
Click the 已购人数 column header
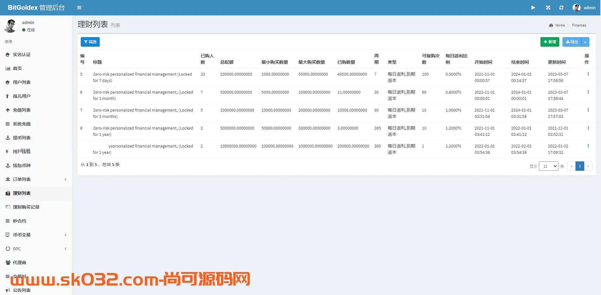click(x=207, y=59)
